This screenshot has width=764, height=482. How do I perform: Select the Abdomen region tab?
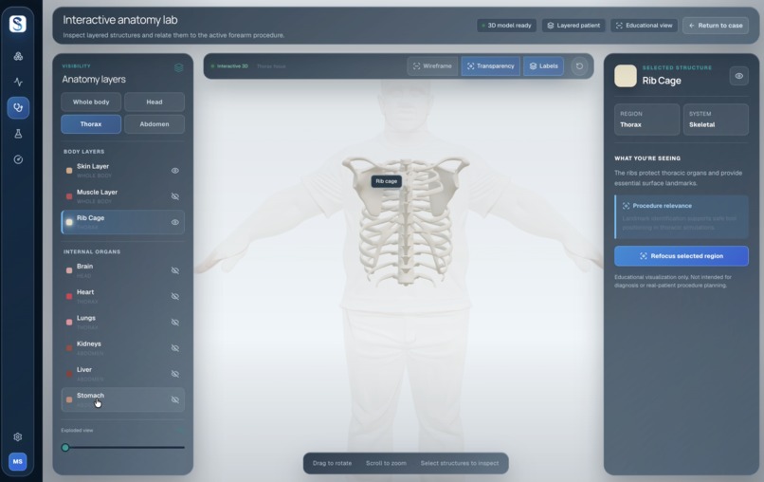155,124
